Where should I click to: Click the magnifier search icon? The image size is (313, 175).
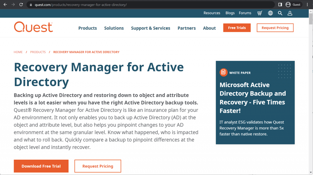[x=280, y=13]
